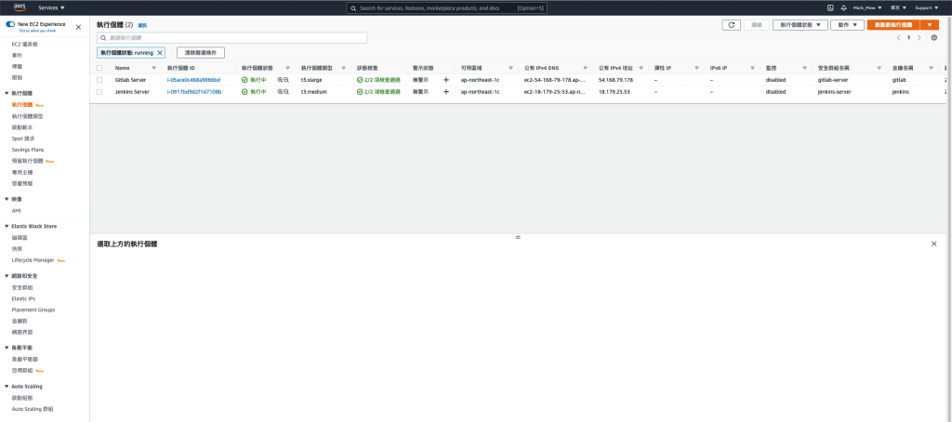Zoom out filter icon for Gitlab Server state

pos(286,80)
